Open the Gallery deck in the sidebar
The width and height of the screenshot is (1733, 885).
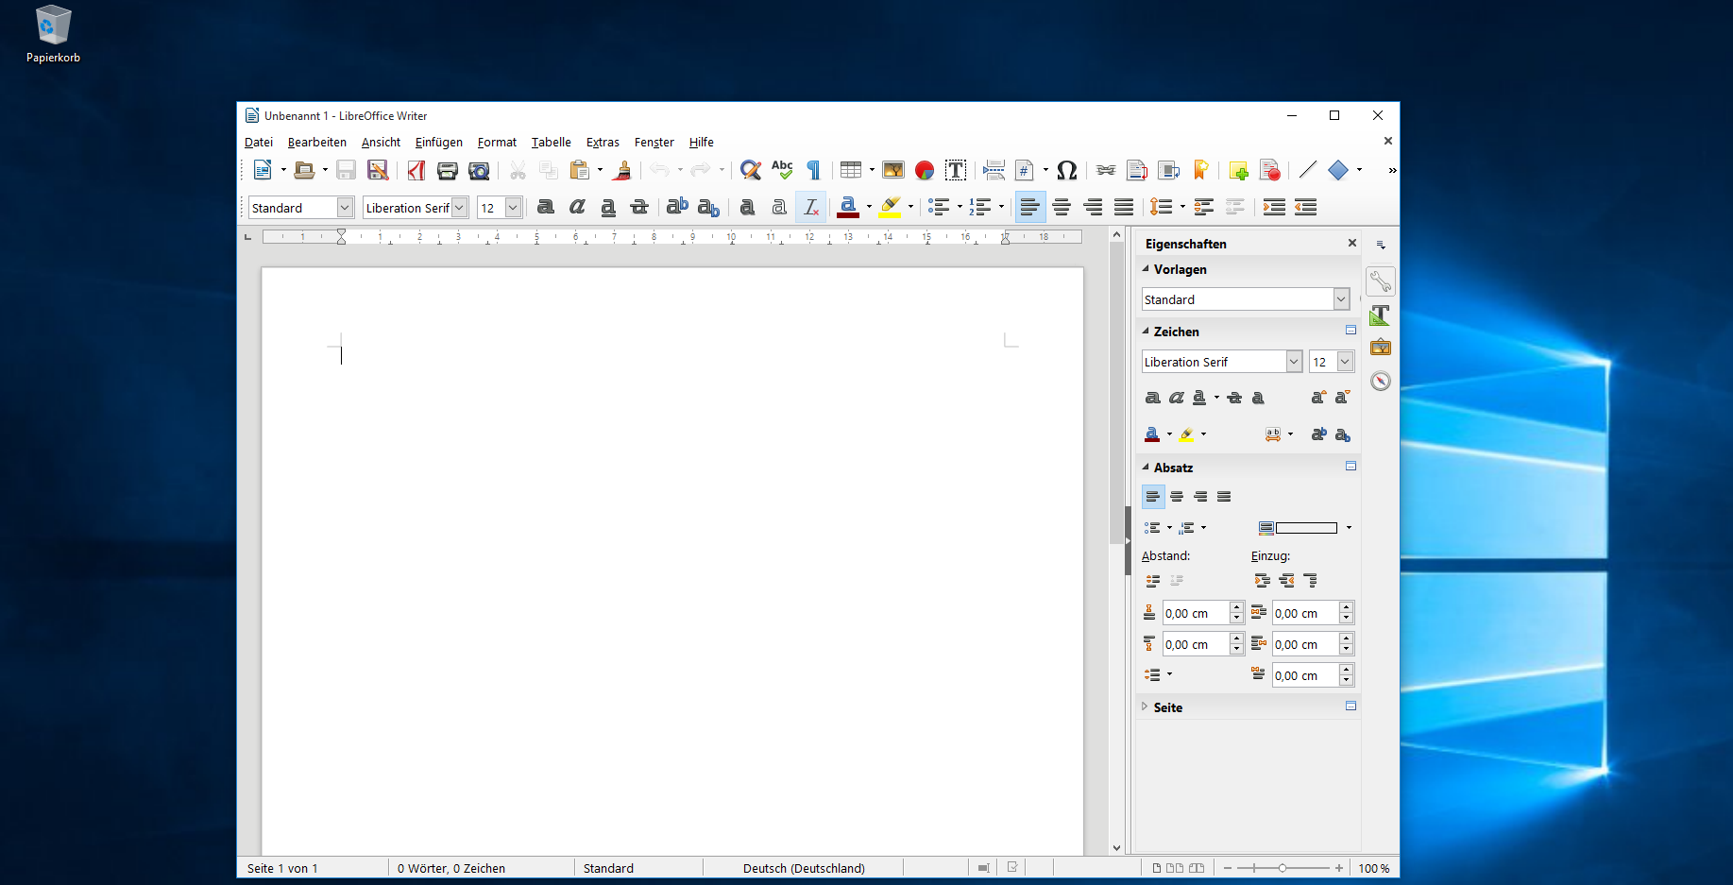(x=1380, y=348)
